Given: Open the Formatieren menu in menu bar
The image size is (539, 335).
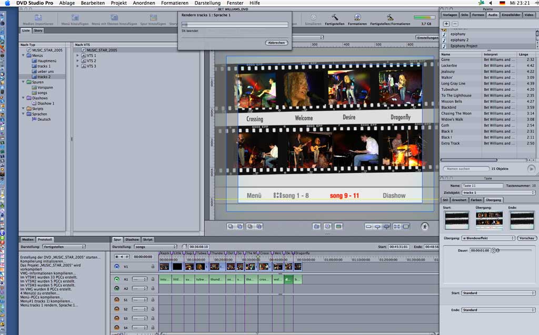Looking at the screenshot, I should [175, 3].
